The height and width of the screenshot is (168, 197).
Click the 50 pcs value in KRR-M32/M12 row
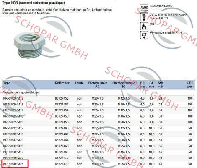click(190, 128)
